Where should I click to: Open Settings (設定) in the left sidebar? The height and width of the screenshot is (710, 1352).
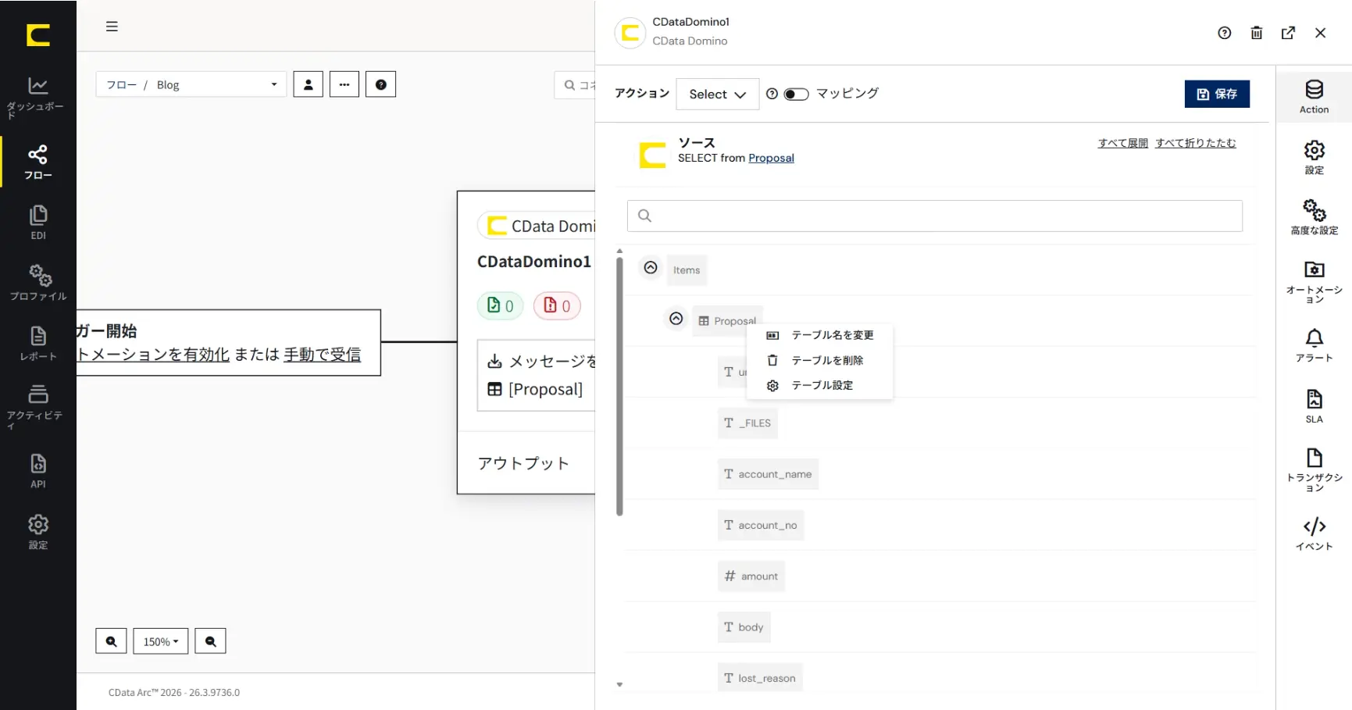(37, 532)
